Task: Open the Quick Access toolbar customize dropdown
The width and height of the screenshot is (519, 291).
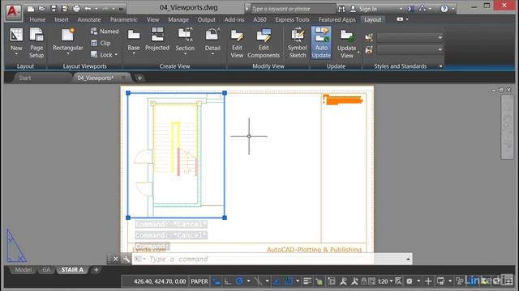Action: pyautogui.click(x=121, y=9)
